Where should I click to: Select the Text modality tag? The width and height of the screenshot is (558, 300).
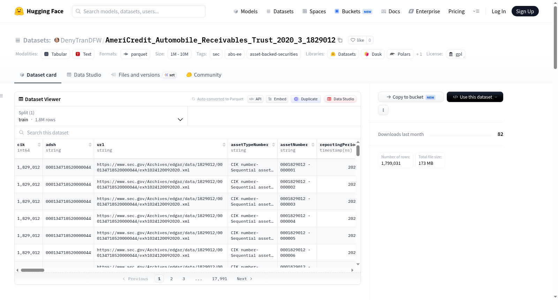pyautogui.click(x=83, y=54)
